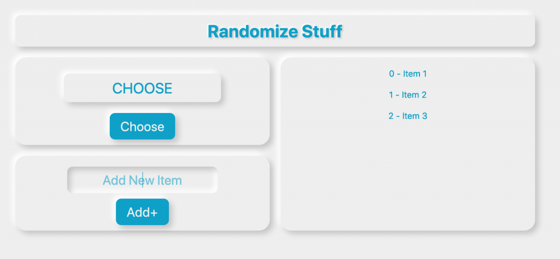Click the CHOOSE result display box
This screenshot has width=560, height=259.
coord(142,88)
